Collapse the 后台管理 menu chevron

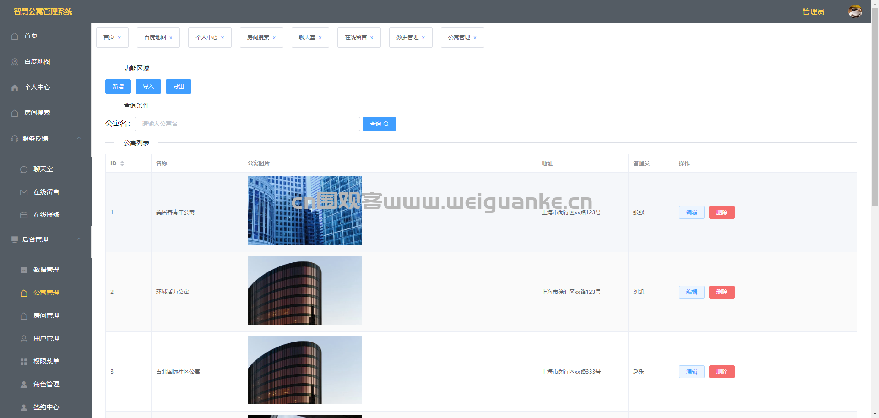[79, 239]
